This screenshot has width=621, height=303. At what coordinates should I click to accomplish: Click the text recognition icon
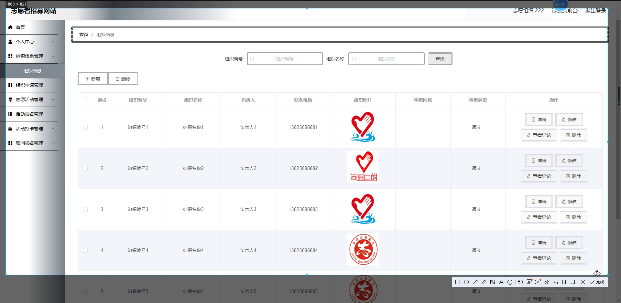(x=538, y=282)
